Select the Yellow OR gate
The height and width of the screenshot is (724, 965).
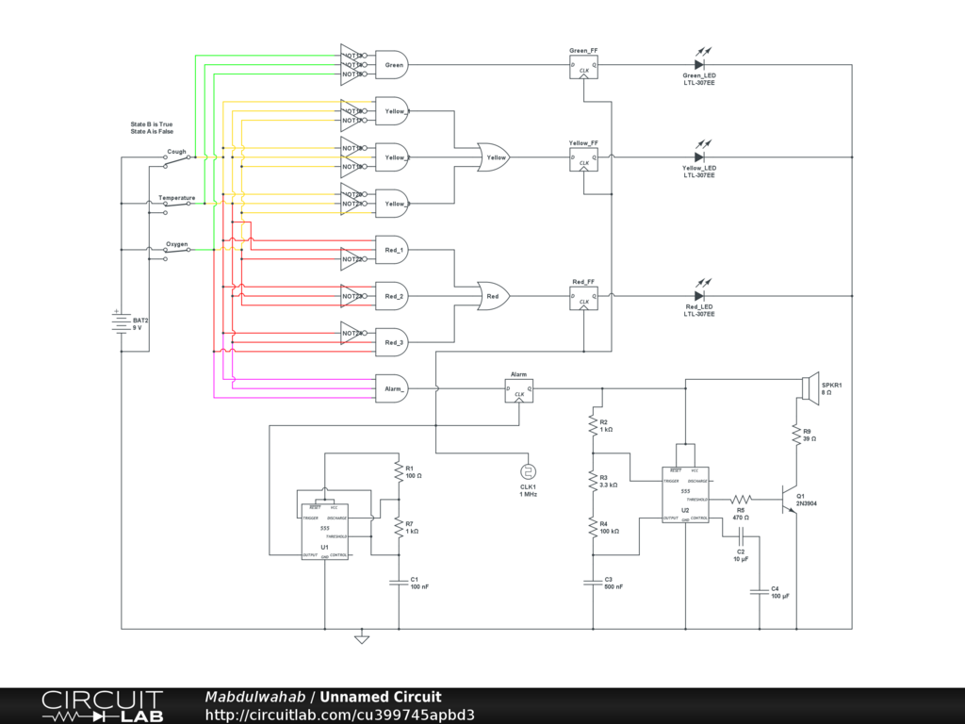coord(494,157)
